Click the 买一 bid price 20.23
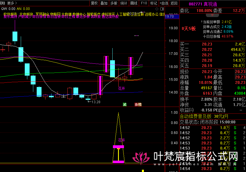Viewport: 246px width, 172px height. [x=207, y=44]
